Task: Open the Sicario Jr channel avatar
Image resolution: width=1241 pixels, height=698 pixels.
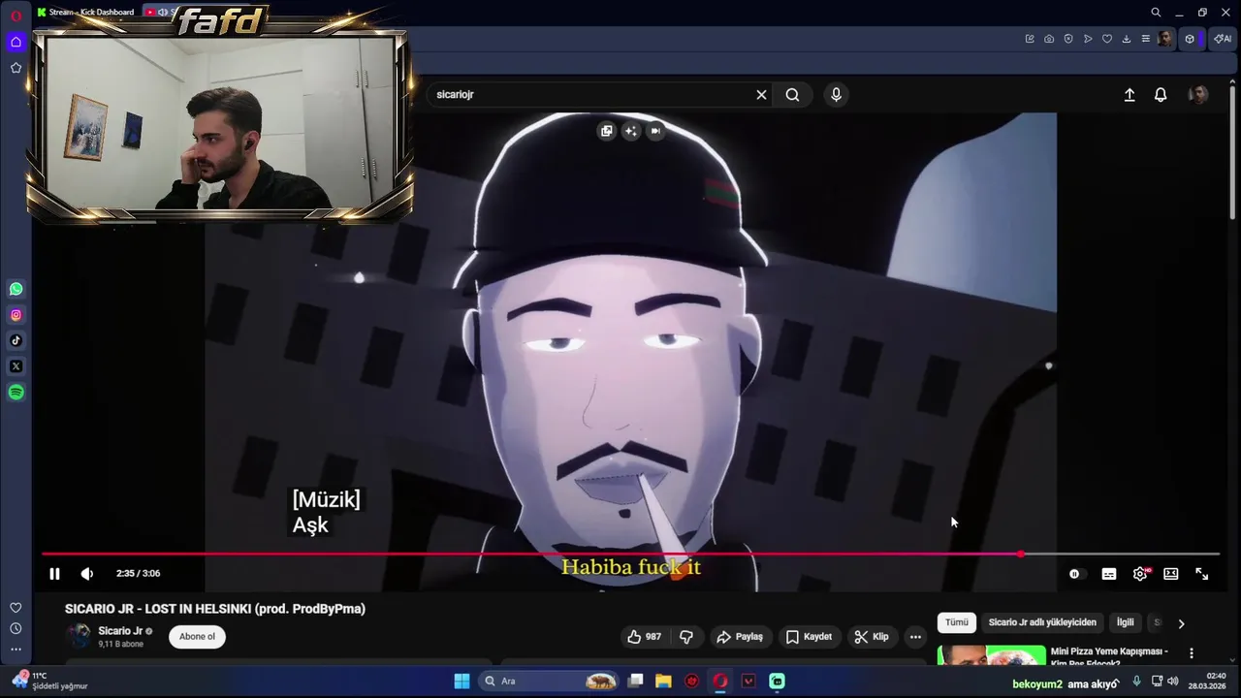Action: click(79, 636)
